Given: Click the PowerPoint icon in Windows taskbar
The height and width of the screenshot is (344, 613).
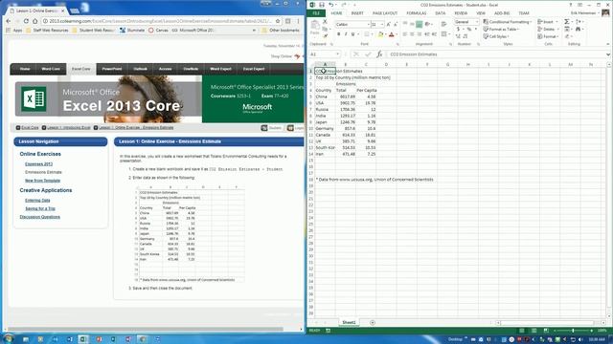Looking at the screenshot, I should [99, 339].
